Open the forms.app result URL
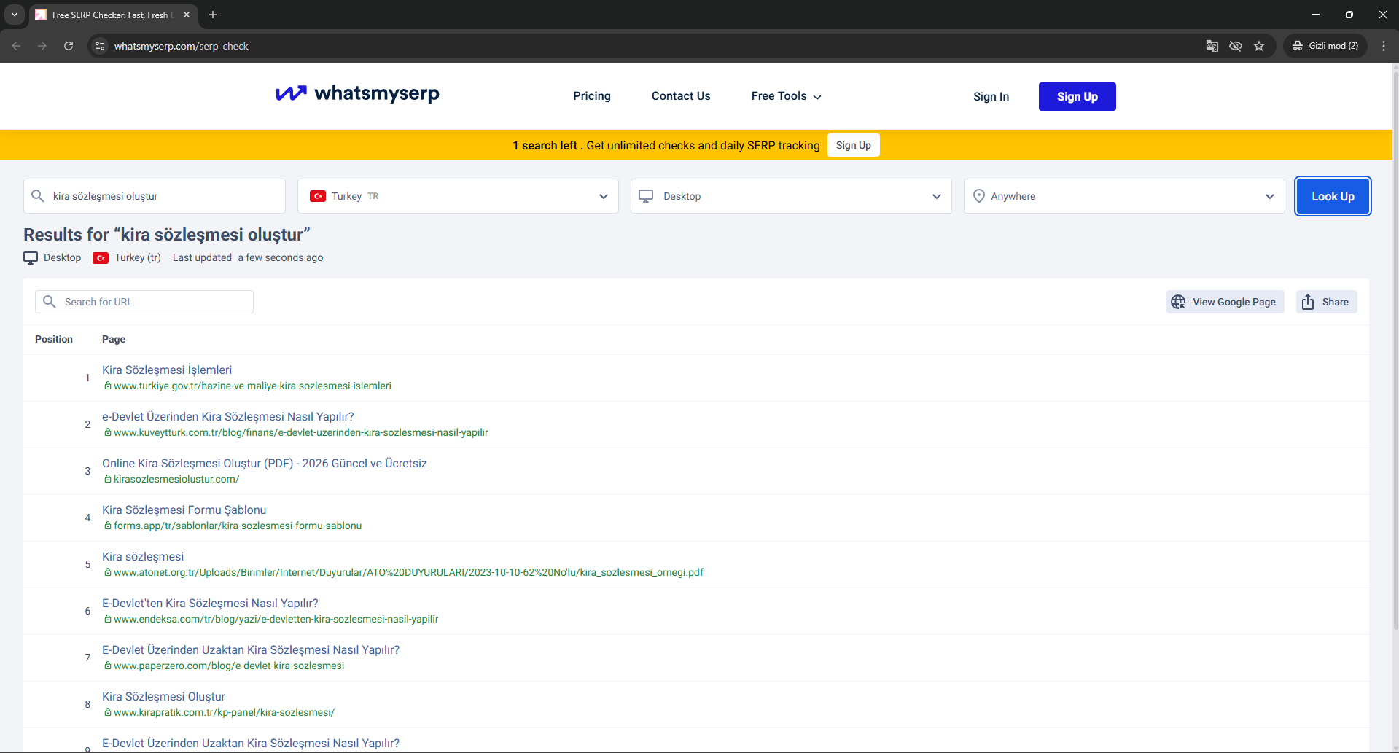 click(238, 526)
